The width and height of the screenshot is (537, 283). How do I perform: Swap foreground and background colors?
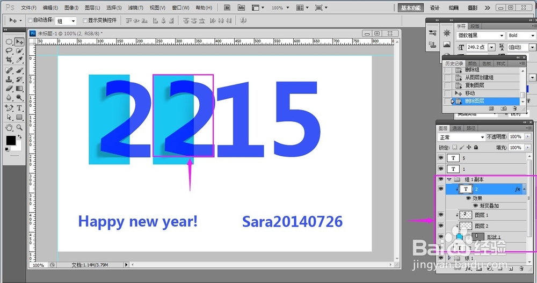20,137
